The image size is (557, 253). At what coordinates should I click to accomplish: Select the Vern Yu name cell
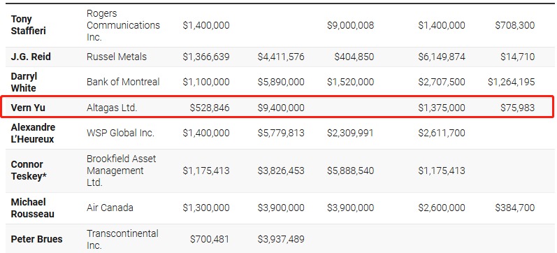point(28,108)
